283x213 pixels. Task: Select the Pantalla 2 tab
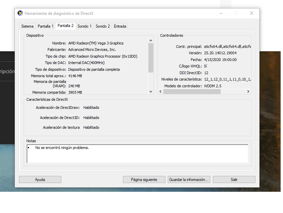65,26
